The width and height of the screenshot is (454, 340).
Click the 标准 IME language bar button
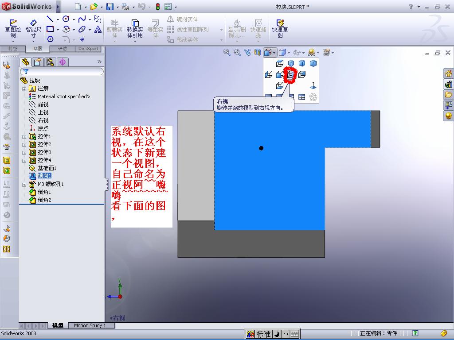coord(263,334)
